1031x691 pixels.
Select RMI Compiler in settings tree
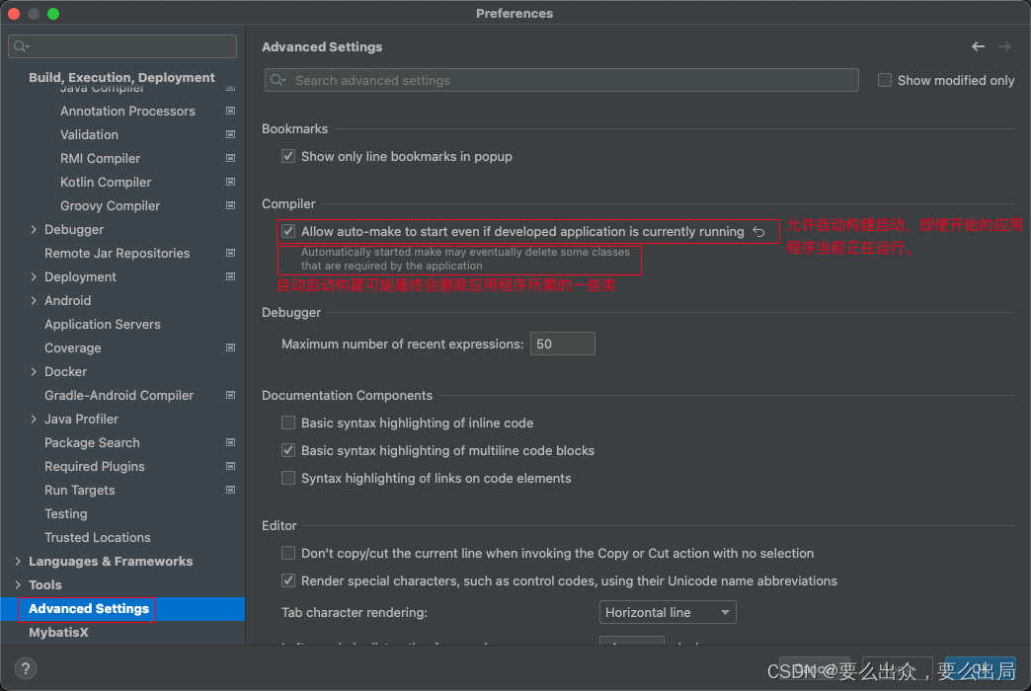click(x=100, y=159)
